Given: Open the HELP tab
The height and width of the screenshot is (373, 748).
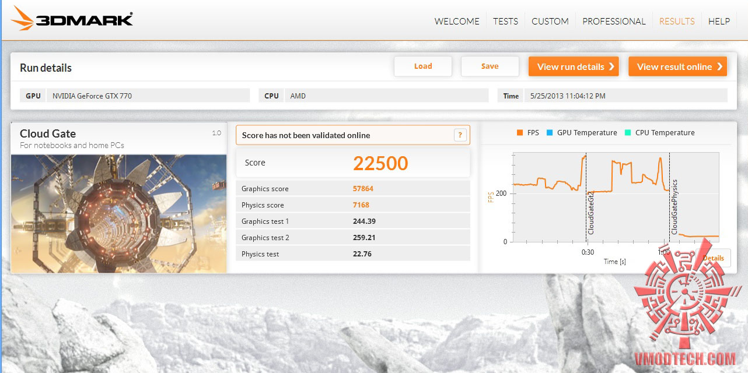Looking at the screenshot, I should [719, 21].
